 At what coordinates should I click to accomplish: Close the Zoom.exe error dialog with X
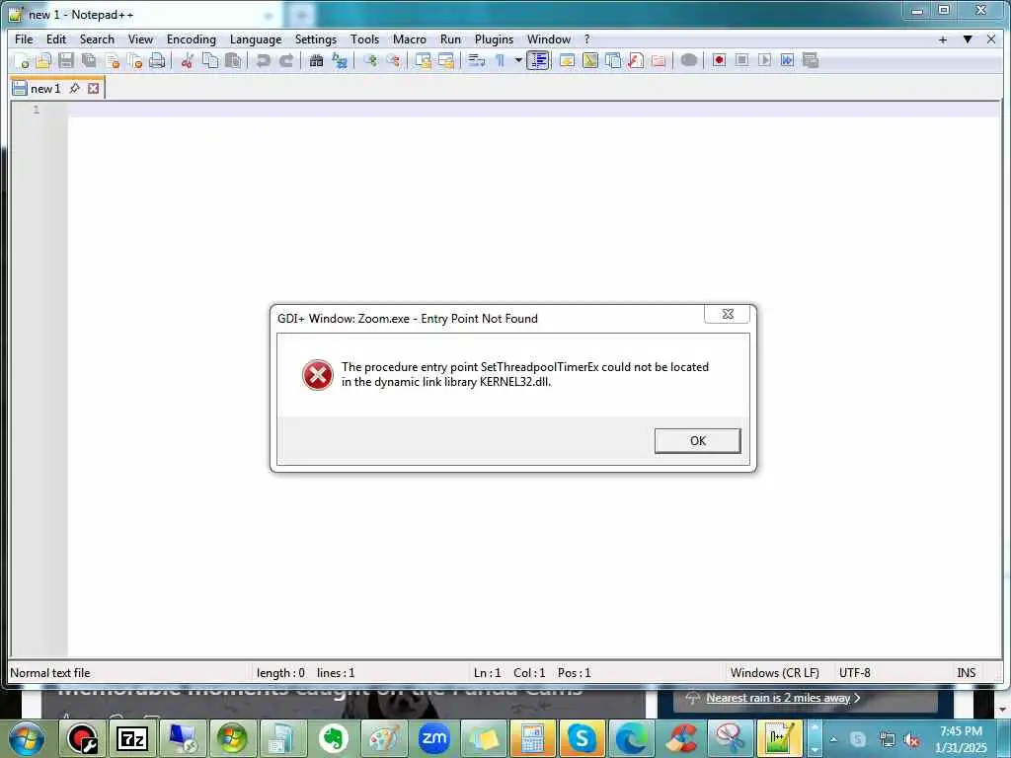pos(728,314)
